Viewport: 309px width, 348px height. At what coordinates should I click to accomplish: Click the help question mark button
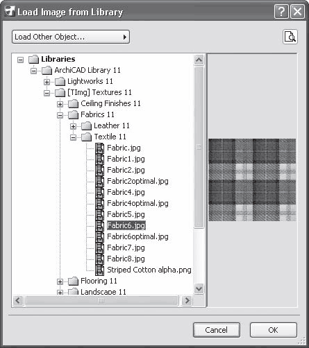(281, 11)
